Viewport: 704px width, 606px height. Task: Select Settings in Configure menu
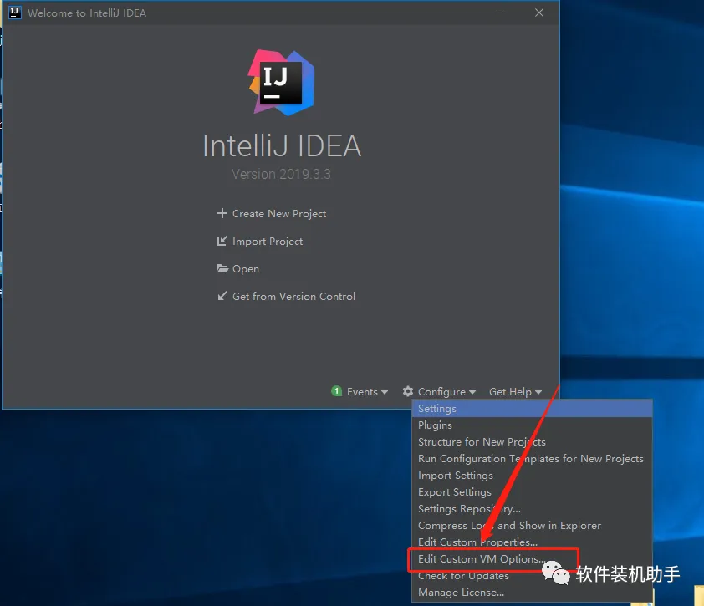click(x=532, y=409)
